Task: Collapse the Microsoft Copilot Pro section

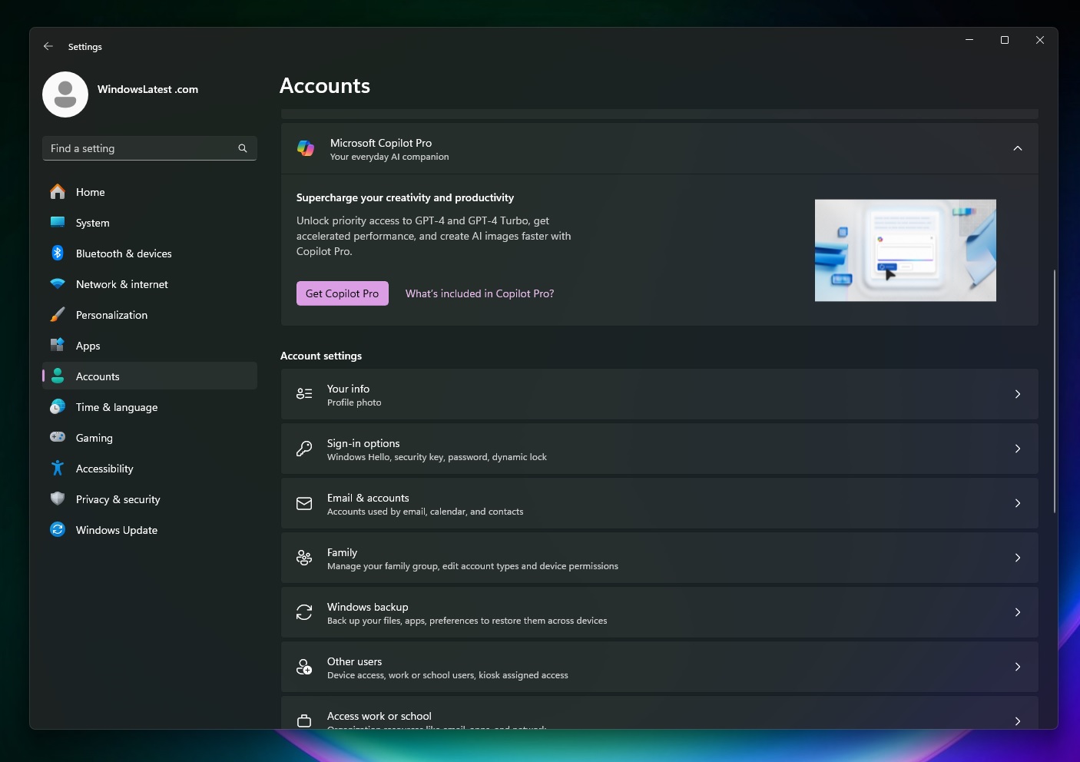Action: (x=1018, y=148)
